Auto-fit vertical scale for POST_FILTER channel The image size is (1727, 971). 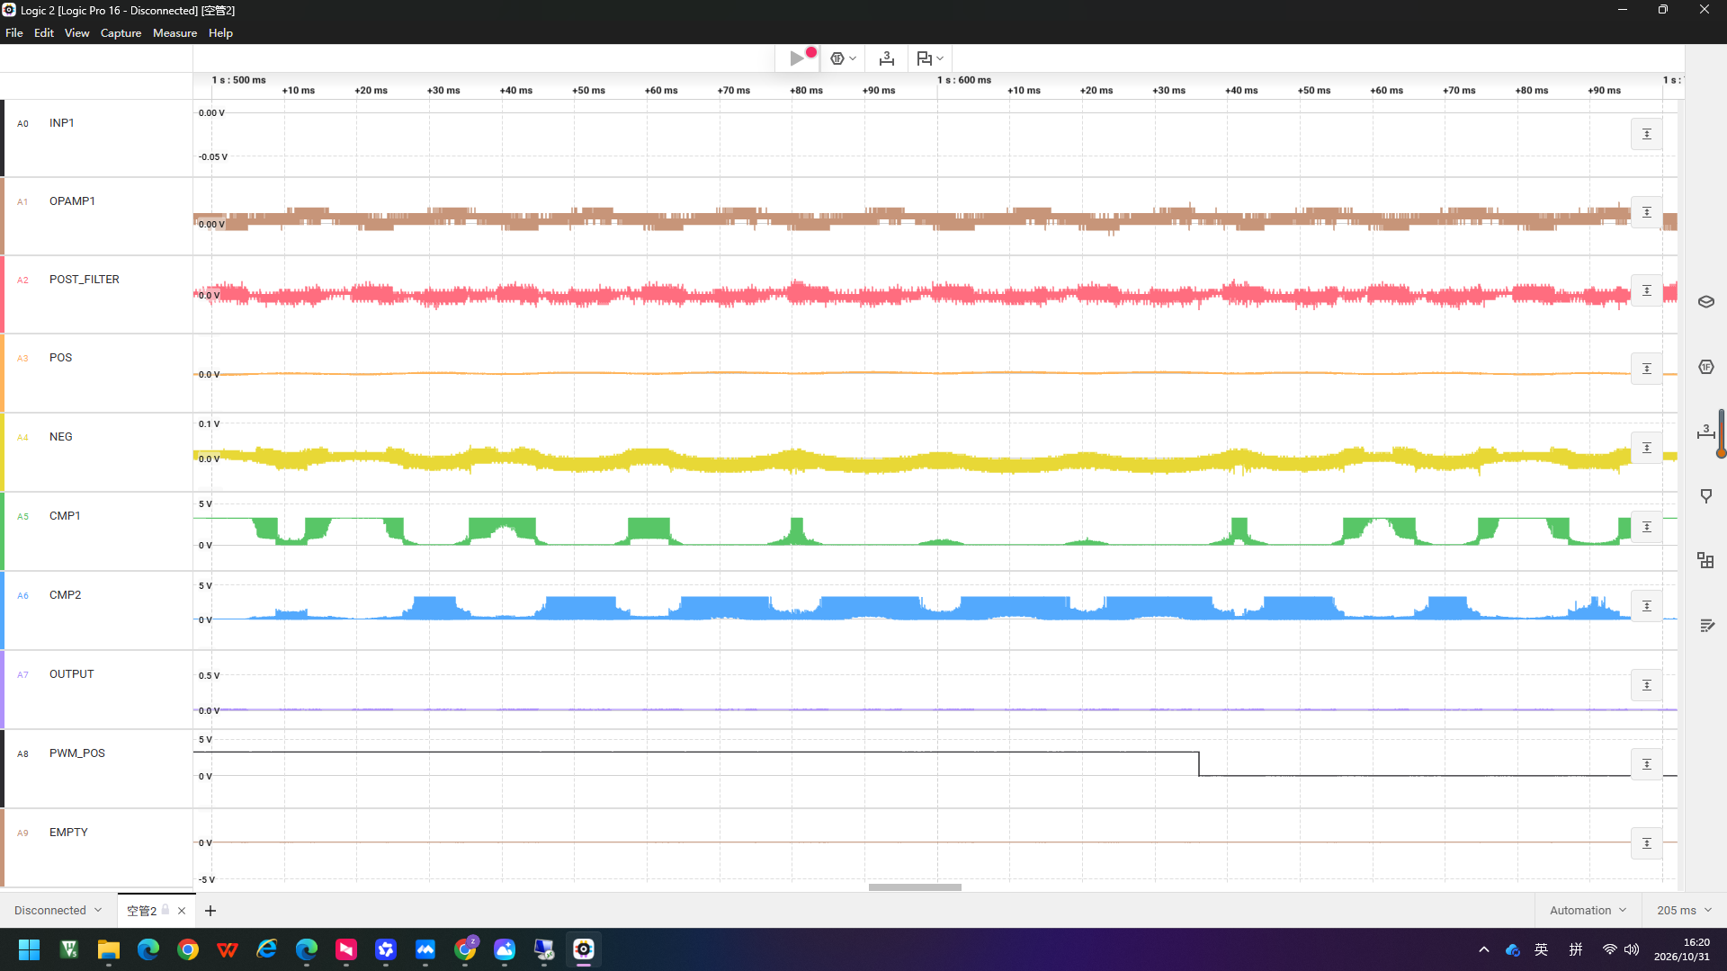pyautogui.click(x=1647, y=290)
